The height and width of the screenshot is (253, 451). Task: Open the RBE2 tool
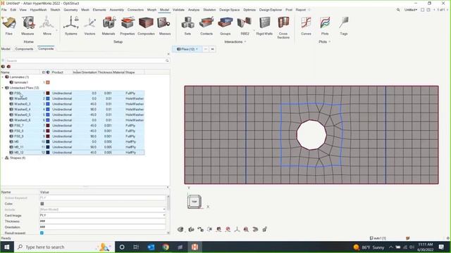[x=245, y=26]
